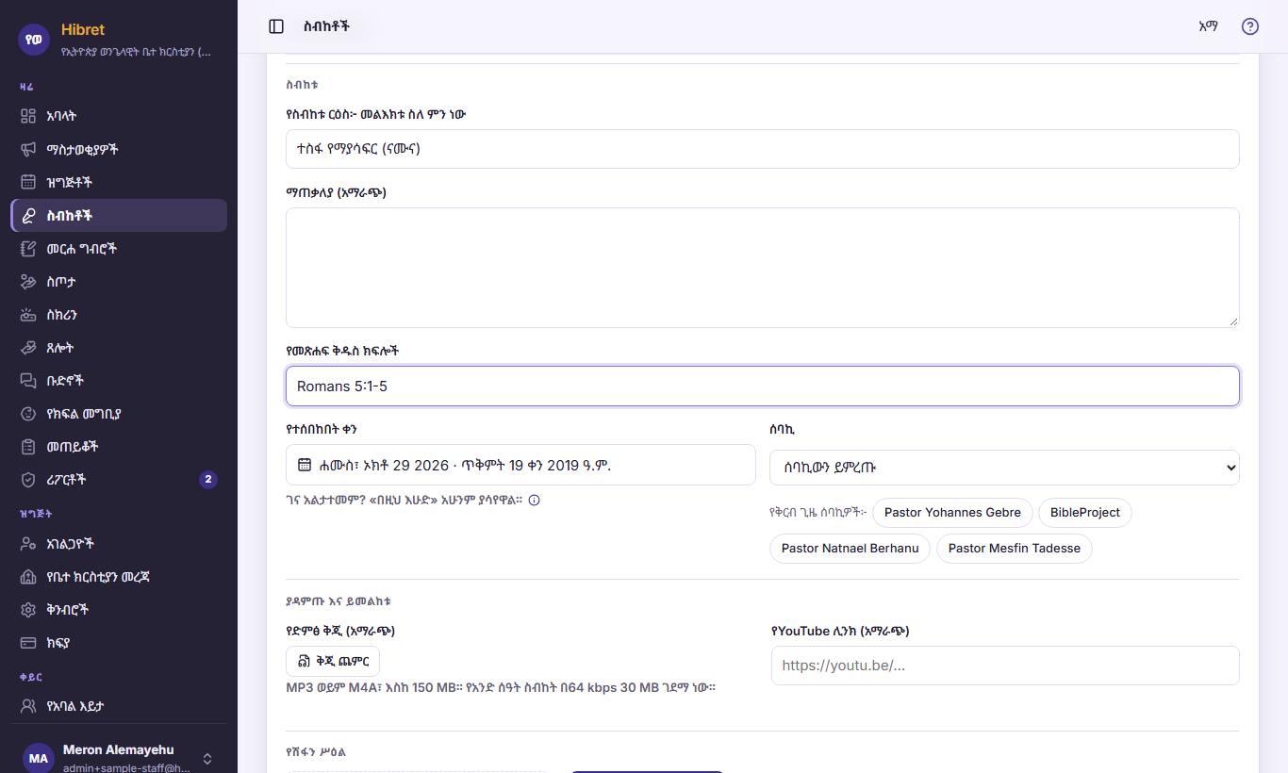Click the ቅንብሮች gear icon
The width and height of the screenshot is (1288, 773).
click(x=28, y=610)
